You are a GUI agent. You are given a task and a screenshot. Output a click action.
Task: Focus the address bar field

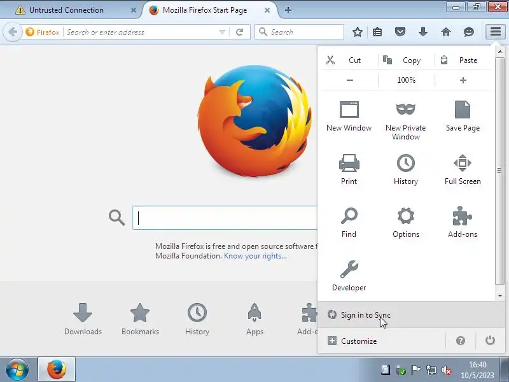click(x=141, y=32)
